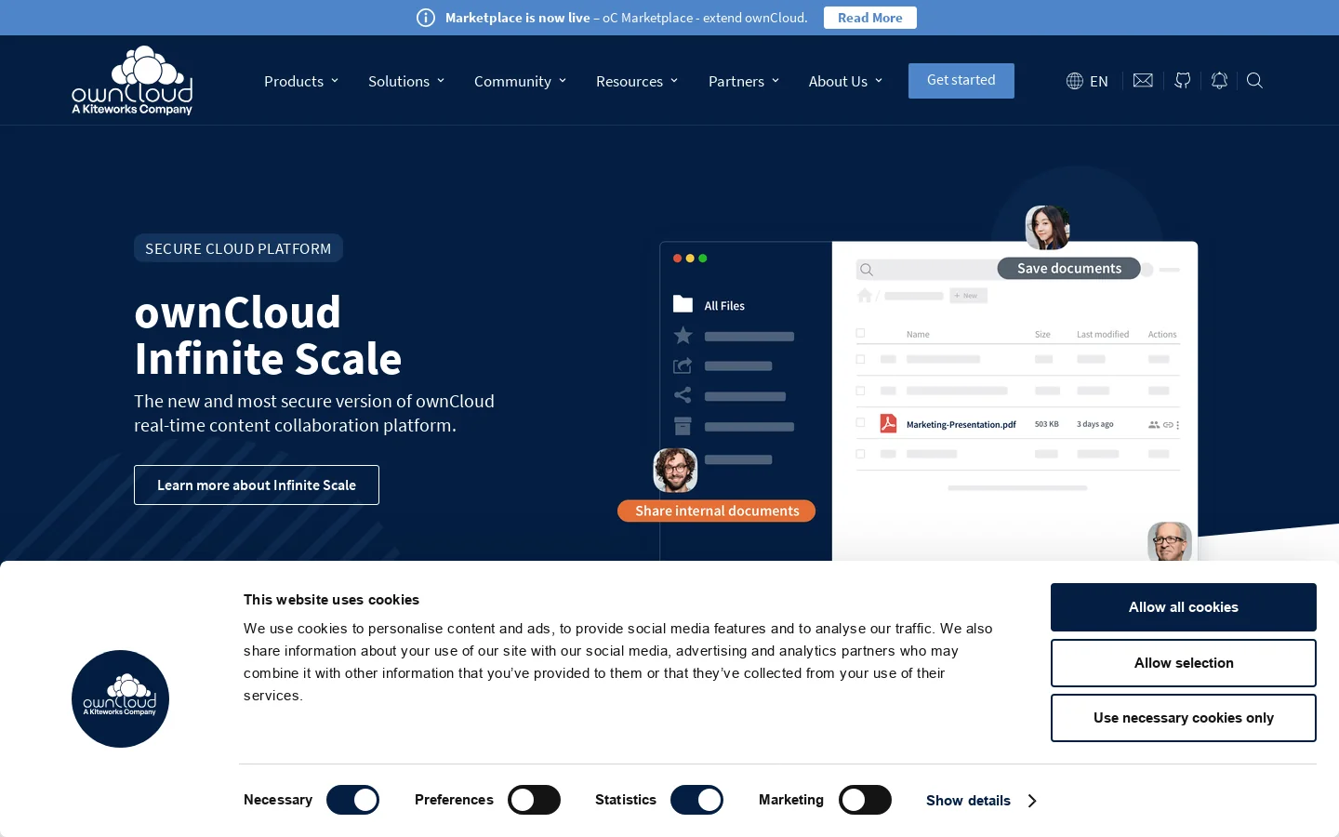Open site search magnifier icon
The height and width of the screenshot is (837, 1339).
point(1254,81)
